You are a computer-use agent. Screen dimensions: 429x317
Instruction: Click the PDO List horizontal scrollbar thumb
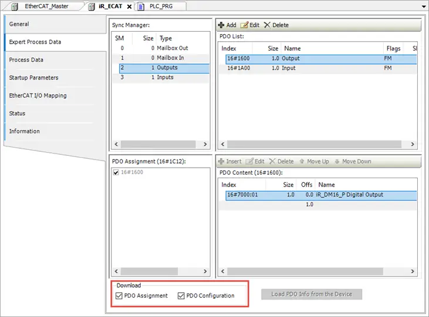314,144
